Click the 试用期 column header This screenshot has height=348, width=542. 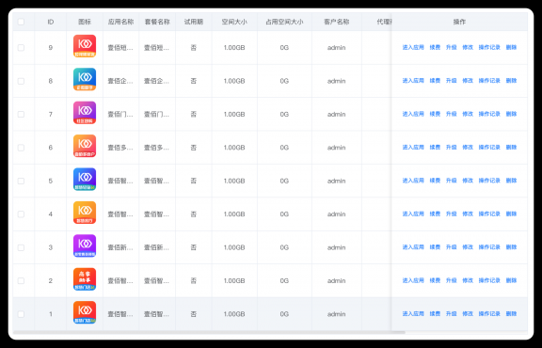point(194,22)
